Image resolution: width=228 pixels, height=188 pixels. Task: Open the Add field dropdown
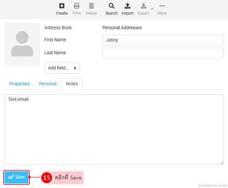pos(62,68)
